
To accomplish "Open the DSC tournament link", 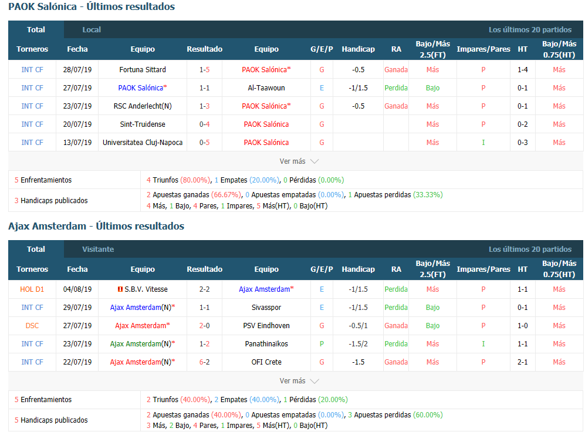I will tap(32, 326).
